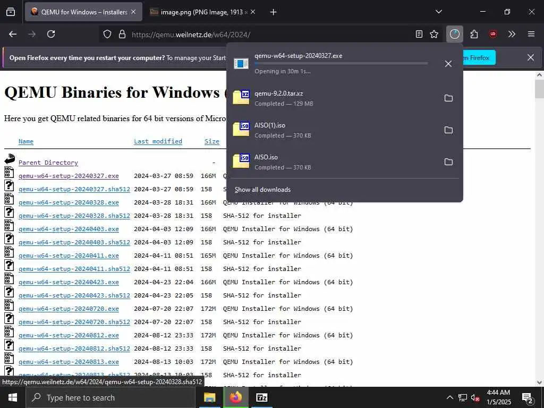Open Windows Start menu
The width and height of the screenshot is (544, 408).
pyautogui.click(x=13, y=397)
